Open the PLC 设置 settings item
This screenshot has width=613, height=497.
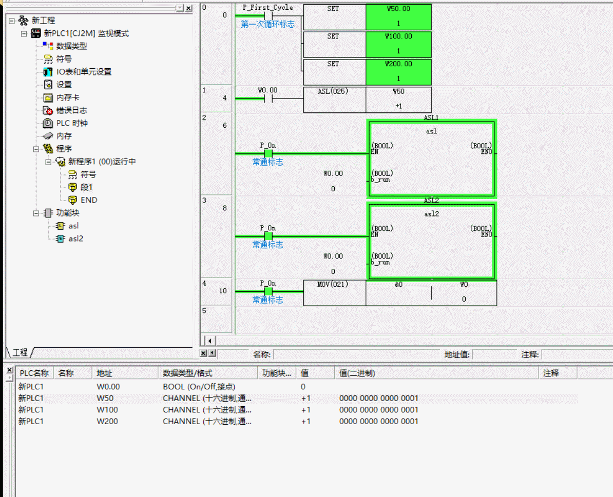pos(64,85)
